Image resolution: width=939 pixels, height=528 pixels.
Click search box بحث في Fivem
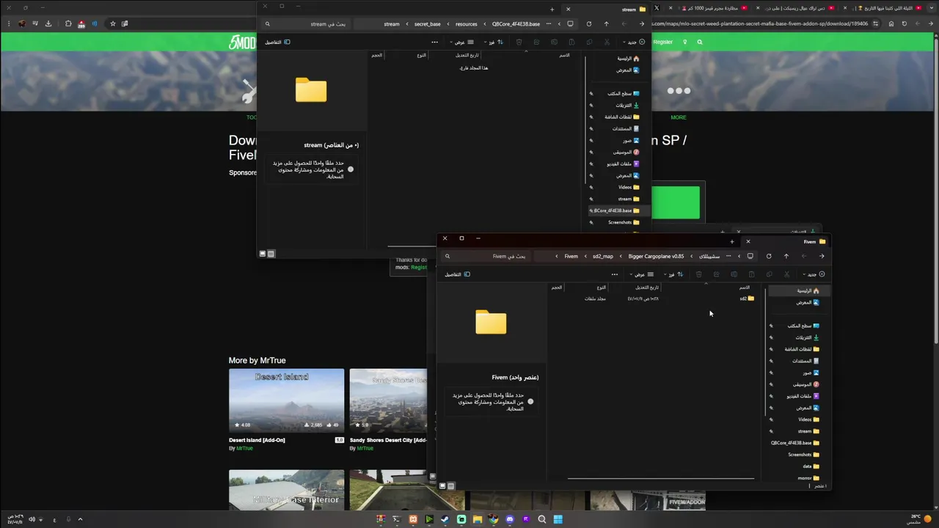point(487,256)
